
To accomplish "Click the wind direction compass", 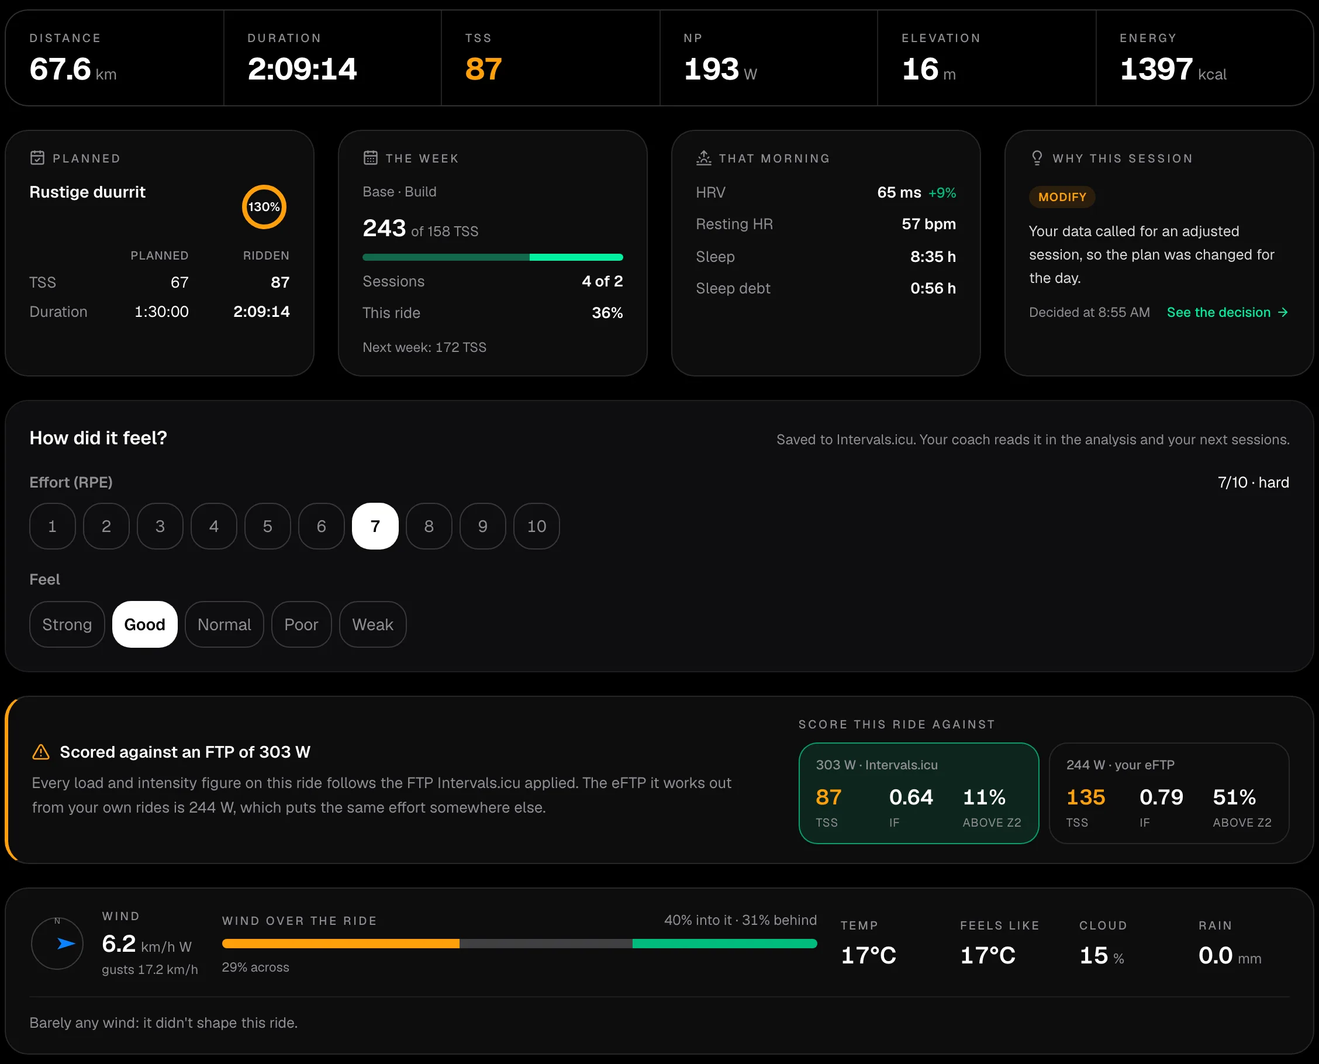I will point(57,943).
